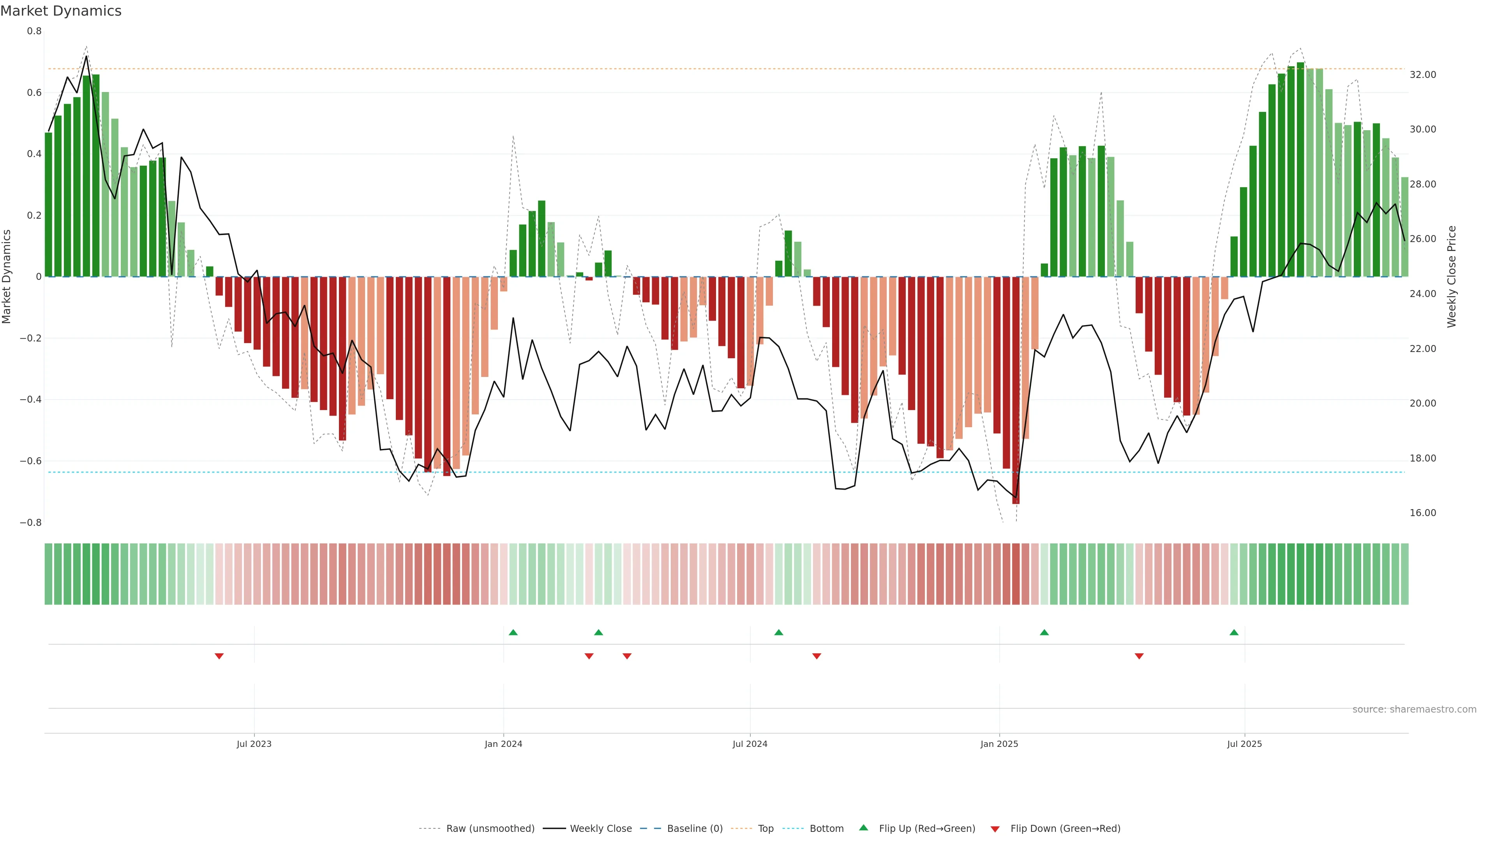Click the flip-up marker just before Jul 2025
The image size is (1496, 842).
point(1233,632)
